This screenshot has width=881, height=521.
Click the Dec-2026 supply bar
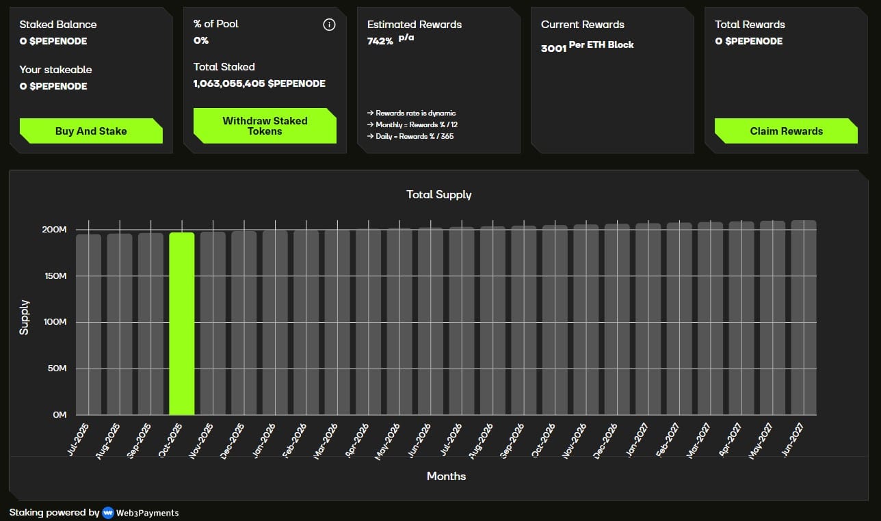616,319
